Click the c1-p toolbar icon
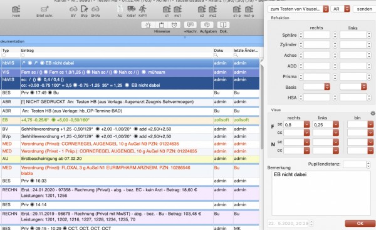Viewport: 376px width, 230px height. (237, 9)
